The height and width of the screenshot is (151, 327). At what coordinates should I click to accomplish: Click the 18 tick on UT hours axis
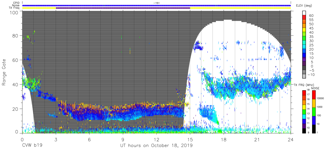point(223,139)
